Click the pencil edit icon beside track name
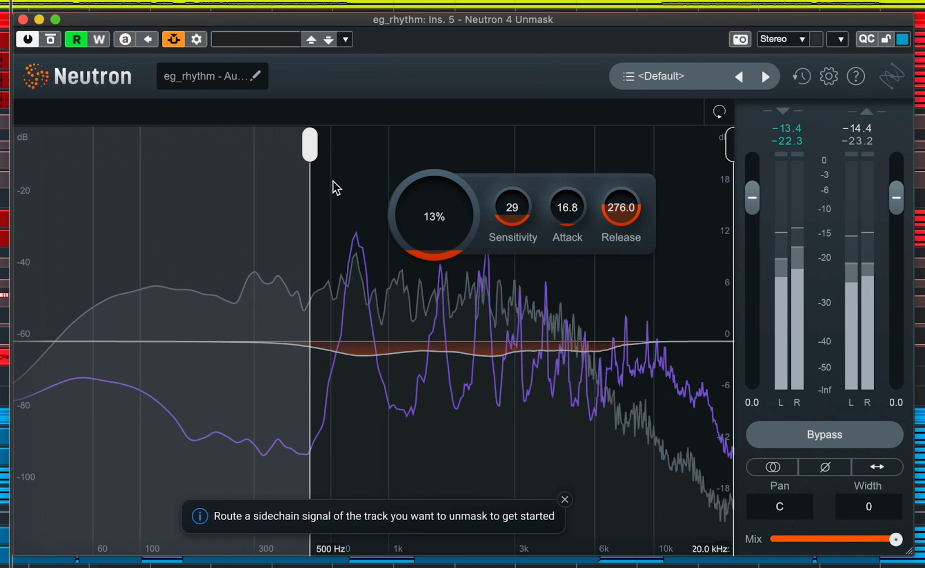Screen dimensions: 925x568 tap(256, 75)
